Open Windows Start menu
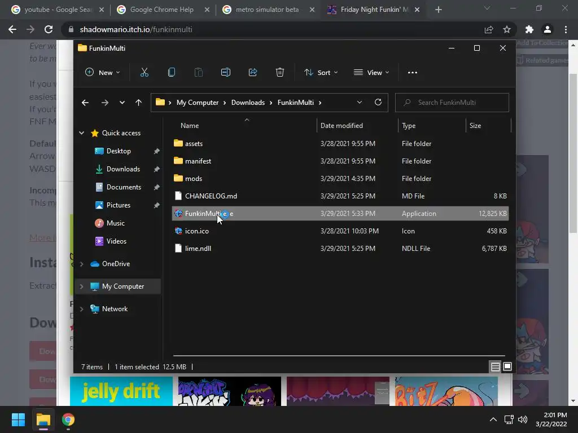Screen dimensions: 578x433 [x=18, y=419]
